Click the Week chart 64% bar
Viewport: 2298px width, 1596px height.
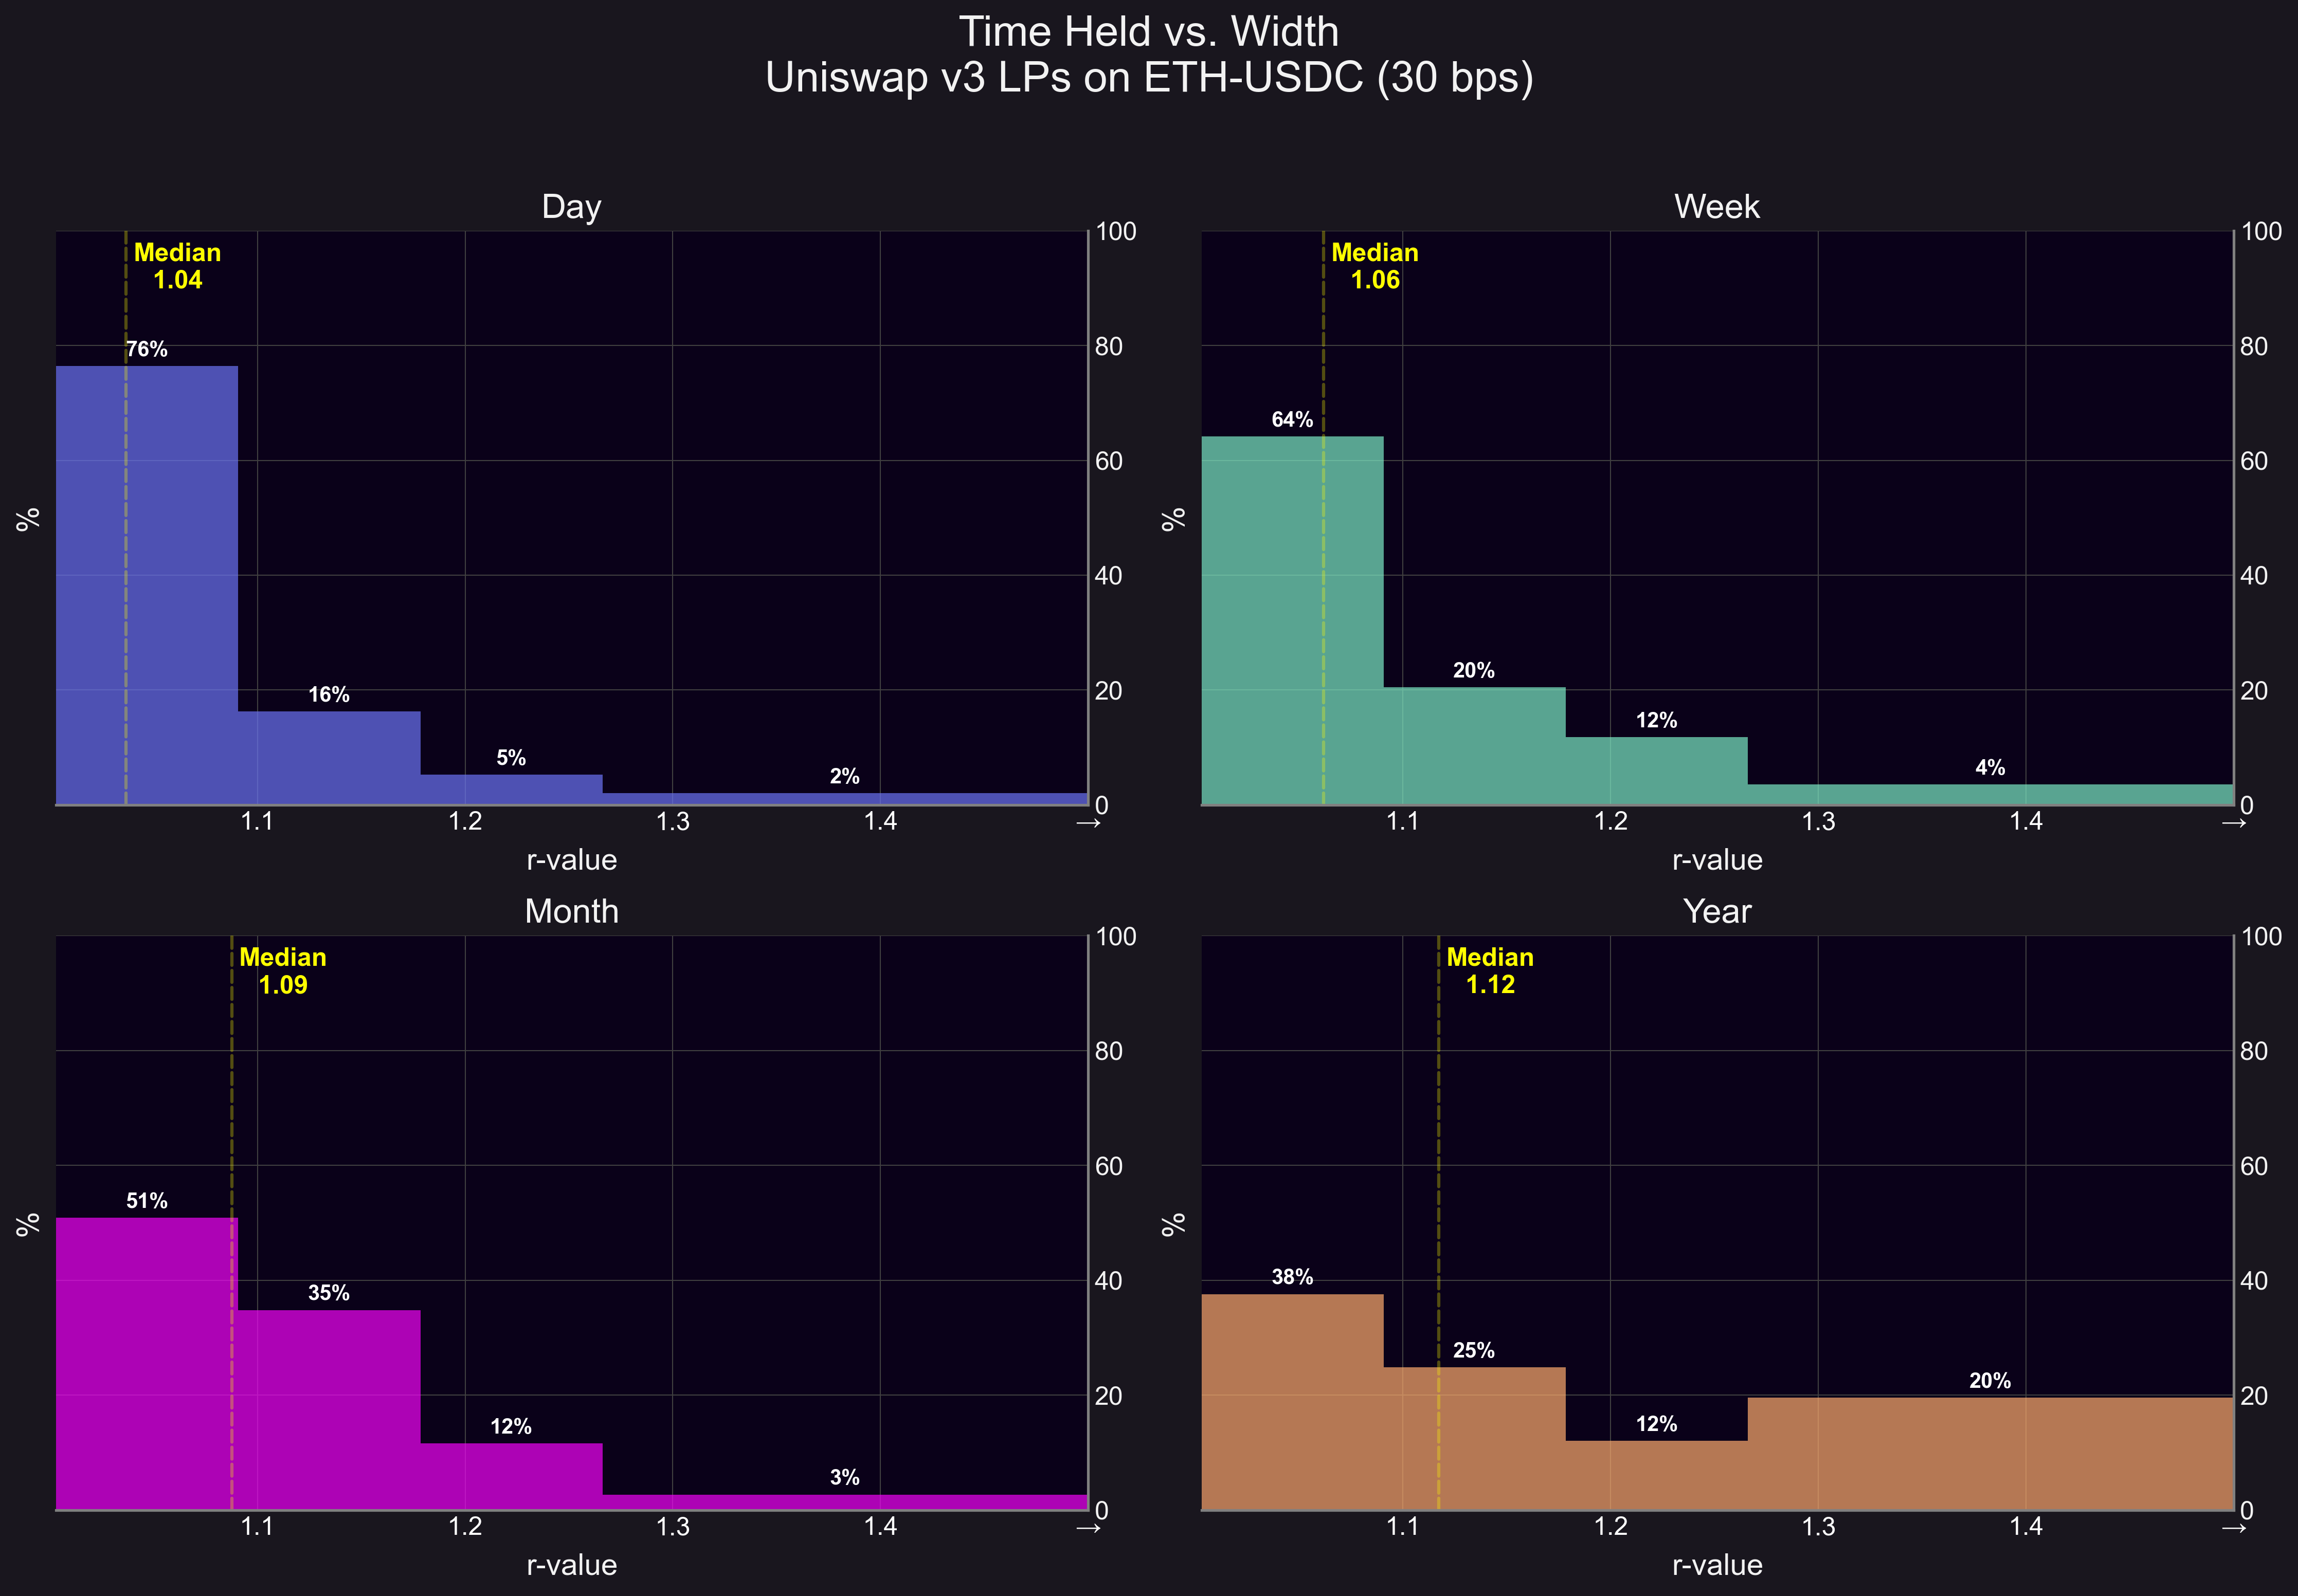(1293, 620)
